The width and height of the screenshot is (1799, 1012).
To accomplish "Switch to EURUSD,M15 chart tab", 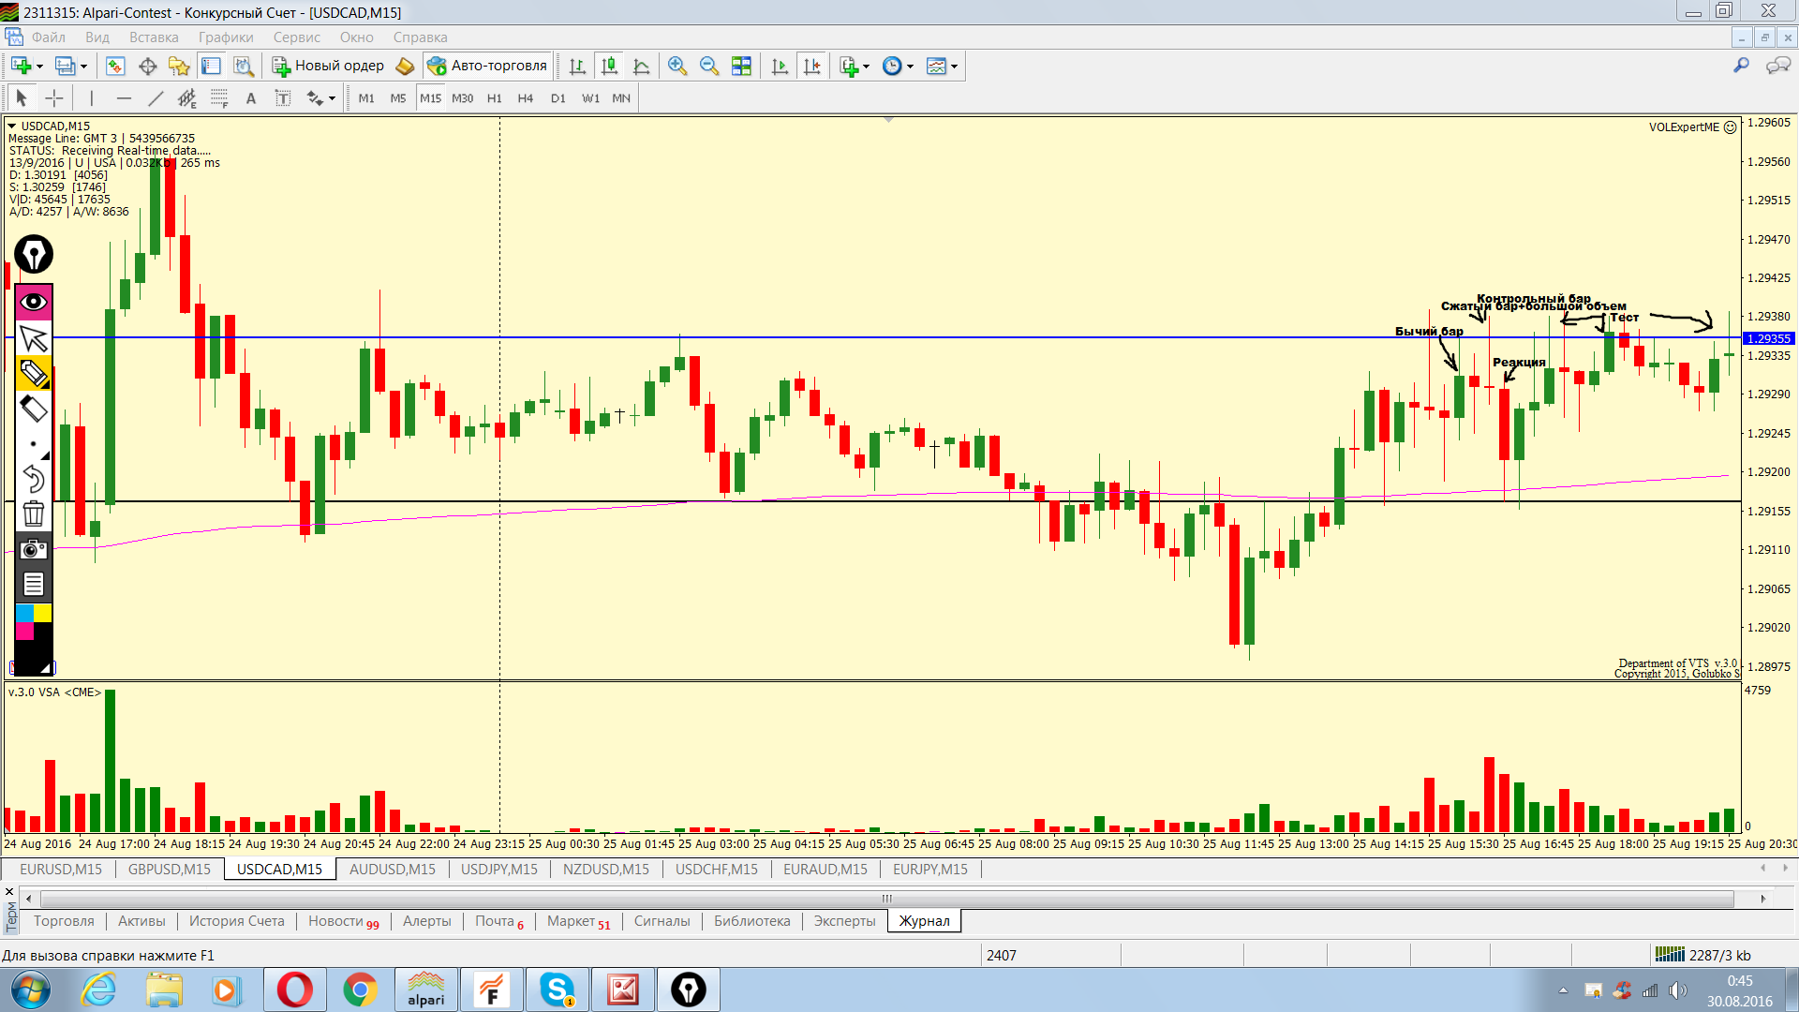I will (61, 870).
